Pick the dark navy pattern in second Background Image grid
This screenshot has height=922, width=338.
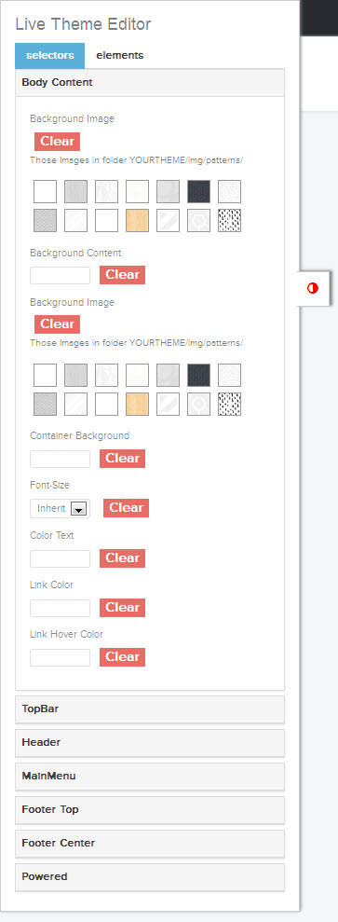[x=199, y=375]
